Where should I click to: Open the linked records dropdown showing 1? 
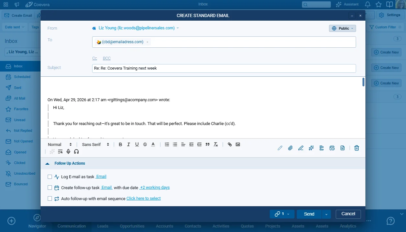click(282, 214)
